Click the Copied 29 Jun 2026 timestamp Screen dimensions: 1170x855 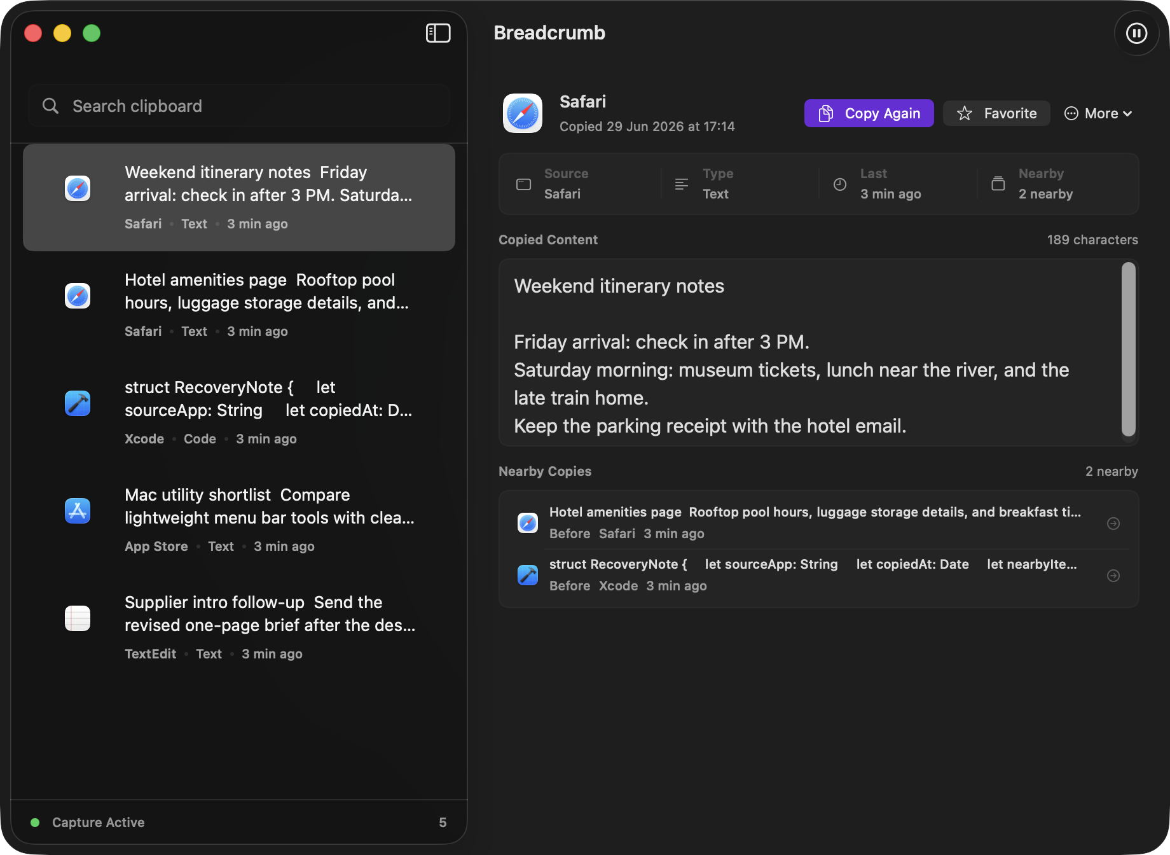(x=647, y=127)
